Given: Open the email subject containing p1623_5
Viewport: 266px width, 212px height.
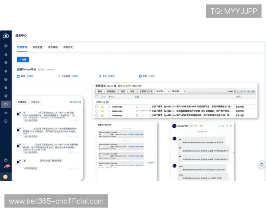Looking at the screenshot, I should (184, 115).
